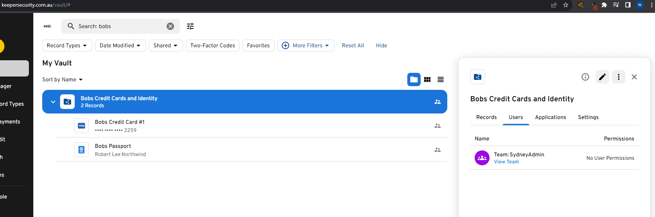Switch to folder view icon

click(x=414, y=79)
